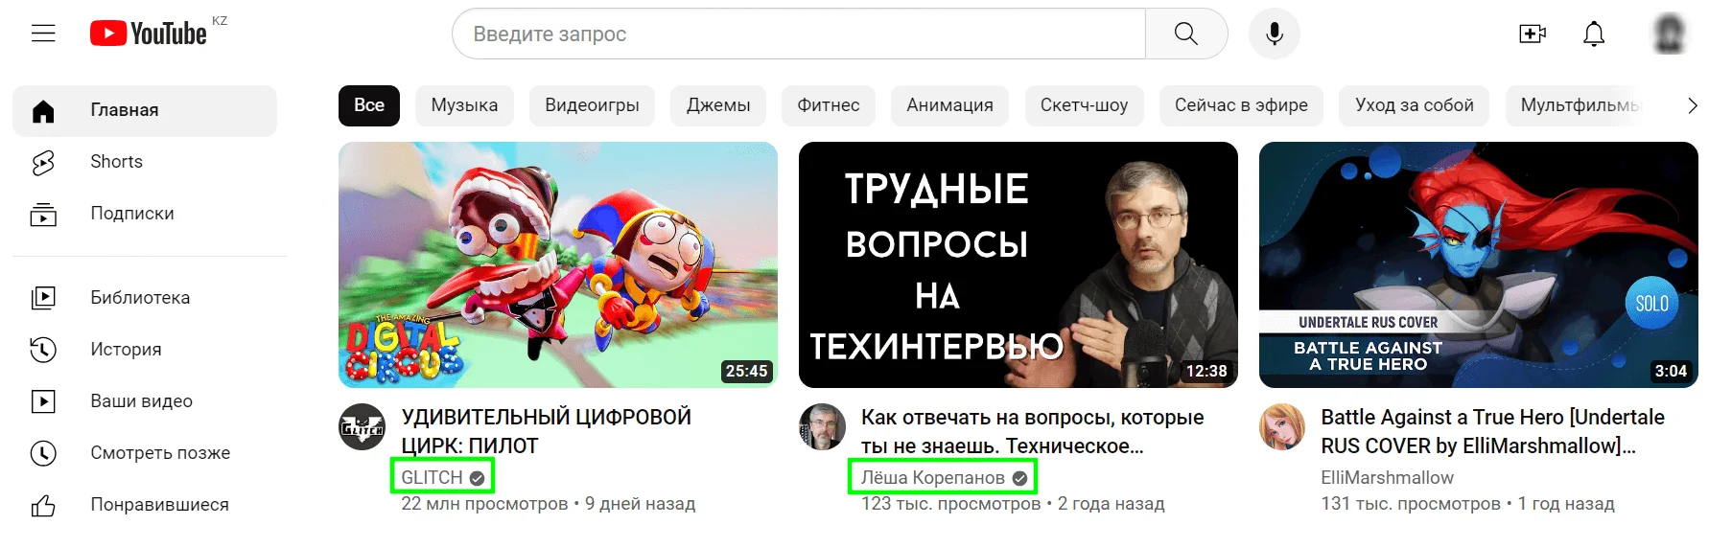Screen dimensions: 1732x548
Task: Open the Battle Against a True Hero thumbnail
Action: coord(1479,265)
